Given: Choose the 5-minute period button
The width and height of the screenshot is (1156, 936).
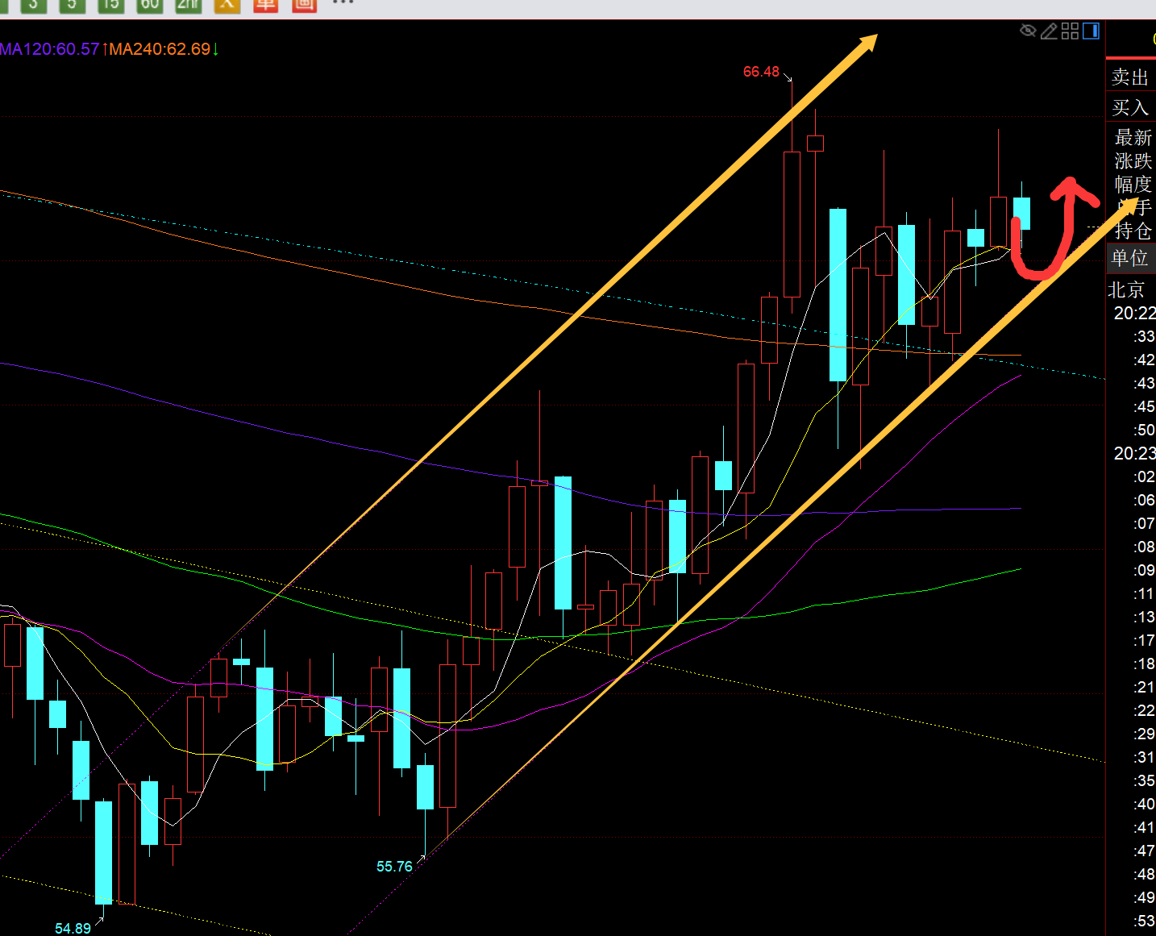Looking at the screenshot, I should pyautogui.click(x=72, y=5).
